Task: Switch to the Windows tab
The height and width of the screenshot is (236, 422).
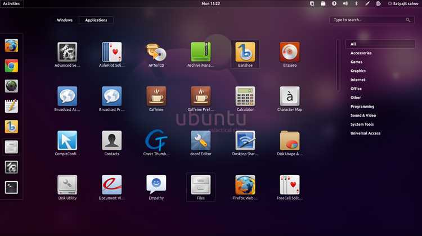Action: [x=65, y=20]
